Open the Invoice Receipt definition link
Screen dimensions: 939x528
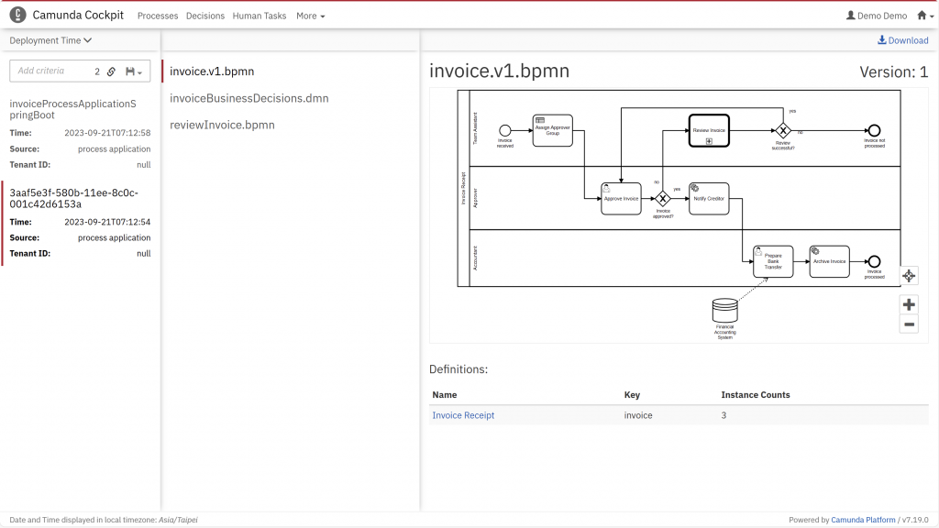pyautogui.click(x=463, y=415)
